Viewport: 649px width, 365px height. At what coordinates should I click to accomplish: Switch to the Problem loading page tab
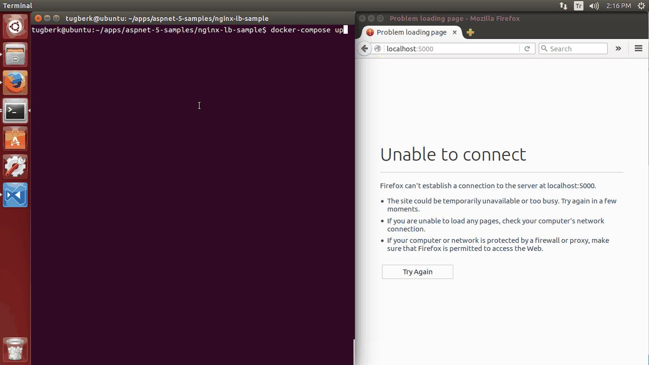click(x=410, y=32)
